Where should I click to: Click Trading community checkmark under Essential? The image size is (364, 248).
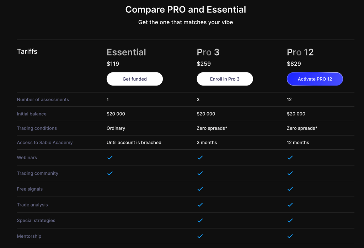[x=110, y=173]
